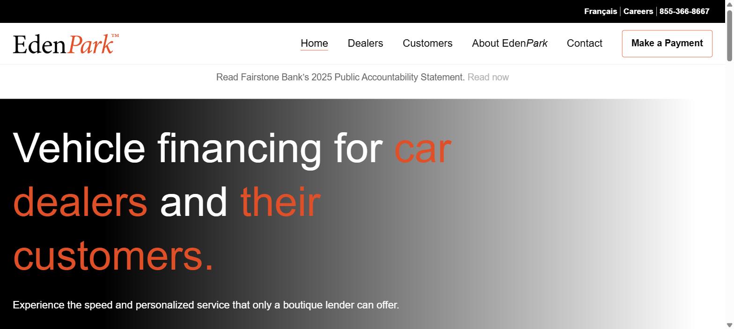
Task: Click the Read now link
Action: pyautogui.click(x=488, y=77)
